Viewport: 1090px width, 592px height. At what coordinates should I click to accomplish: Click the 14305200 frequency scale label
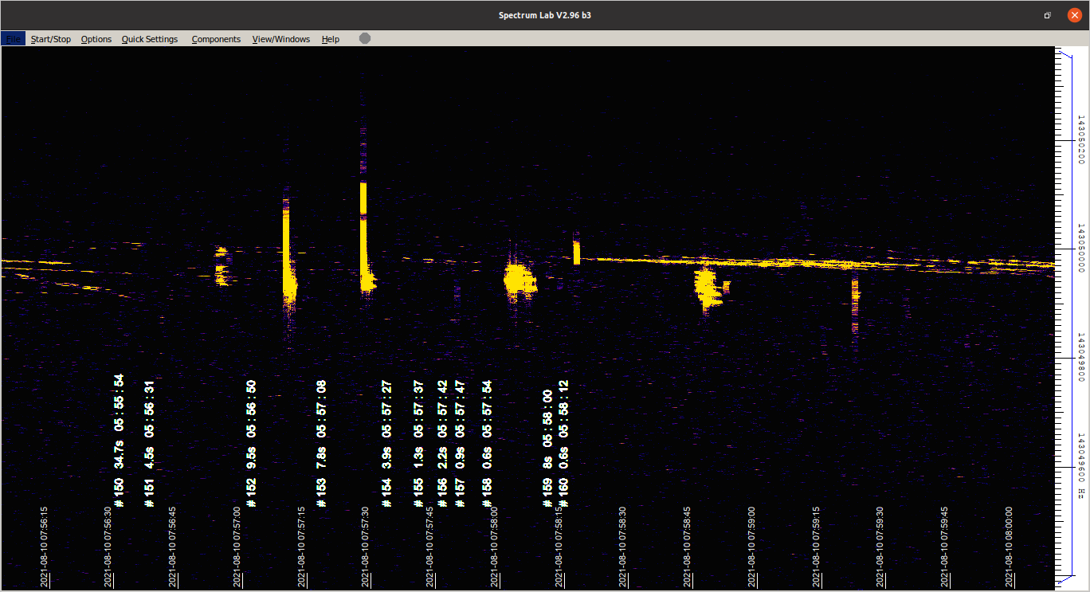[1081, 139]
